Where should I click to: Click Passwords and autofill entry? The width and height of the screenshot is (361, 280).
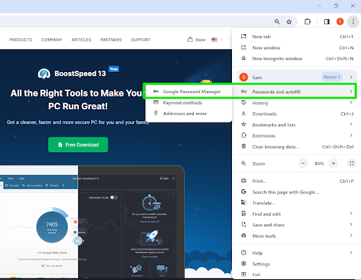[x=297, y=92]
